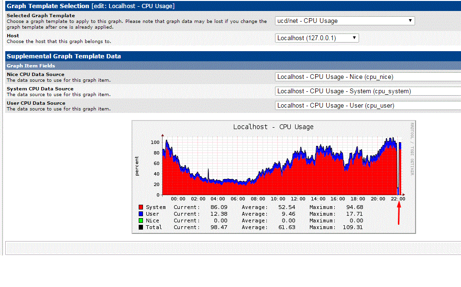This screenshot has width=461, height=287.
Task: Open the User CPU Data Source dropdown
Action: point(368,105)
